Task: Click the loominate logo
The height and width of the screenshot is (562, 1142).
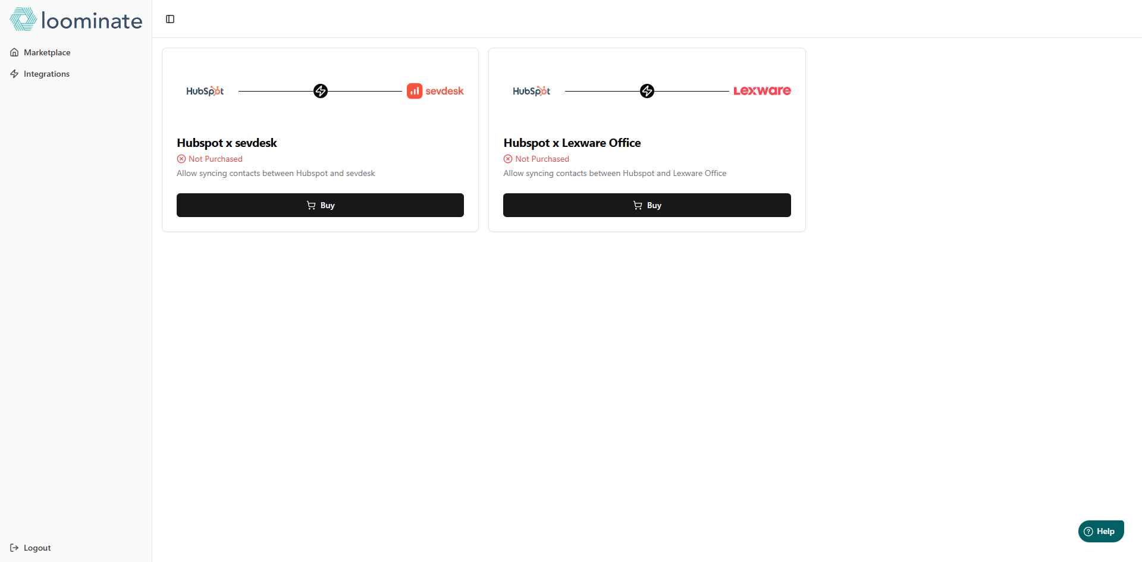Action: point(76,20)
